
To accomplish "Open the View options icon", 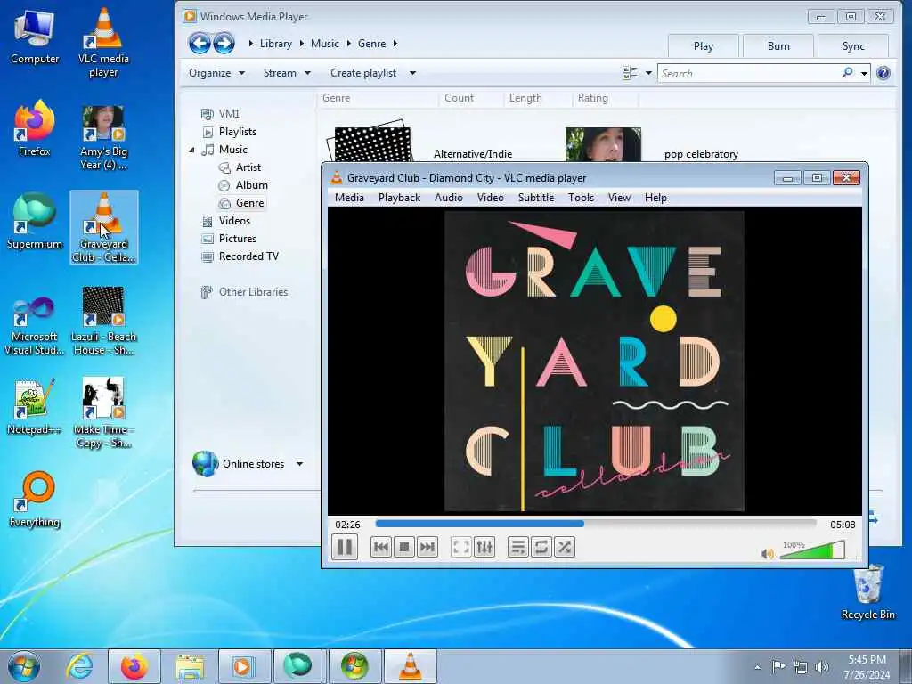I will [630, 73].
